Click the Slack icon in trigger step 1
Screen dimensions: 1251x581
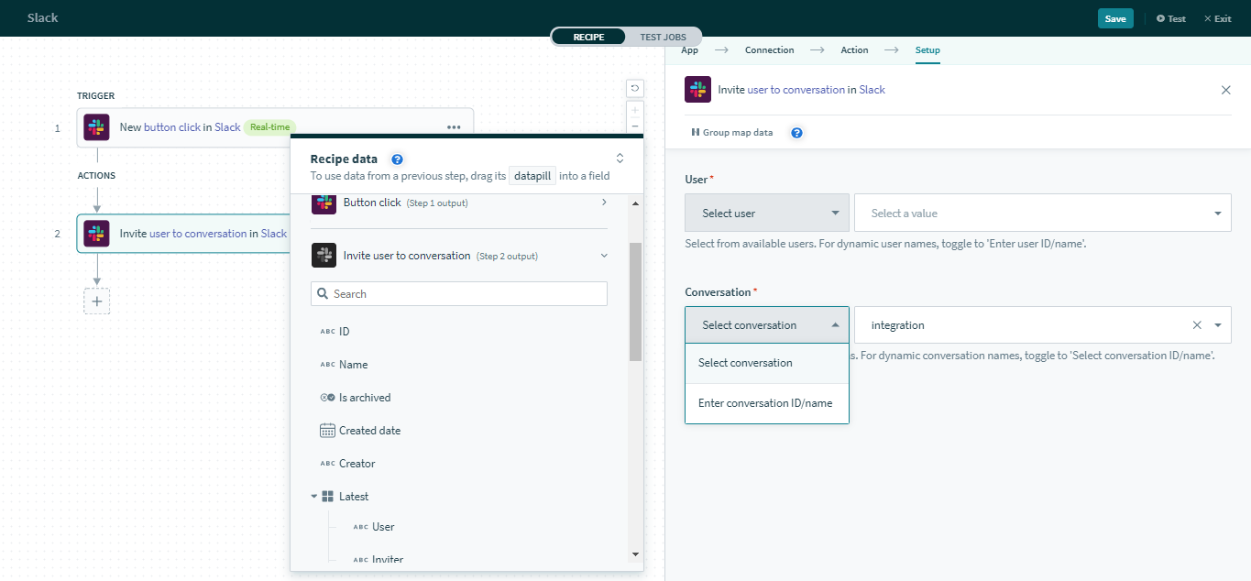click(96, 127)
